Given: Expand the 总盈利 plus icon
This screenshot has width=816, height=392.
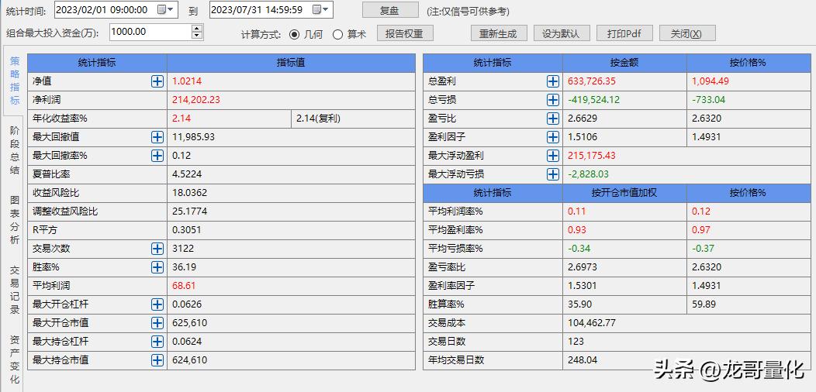Looking at the screenshot, I should click(x=553, y=81).
